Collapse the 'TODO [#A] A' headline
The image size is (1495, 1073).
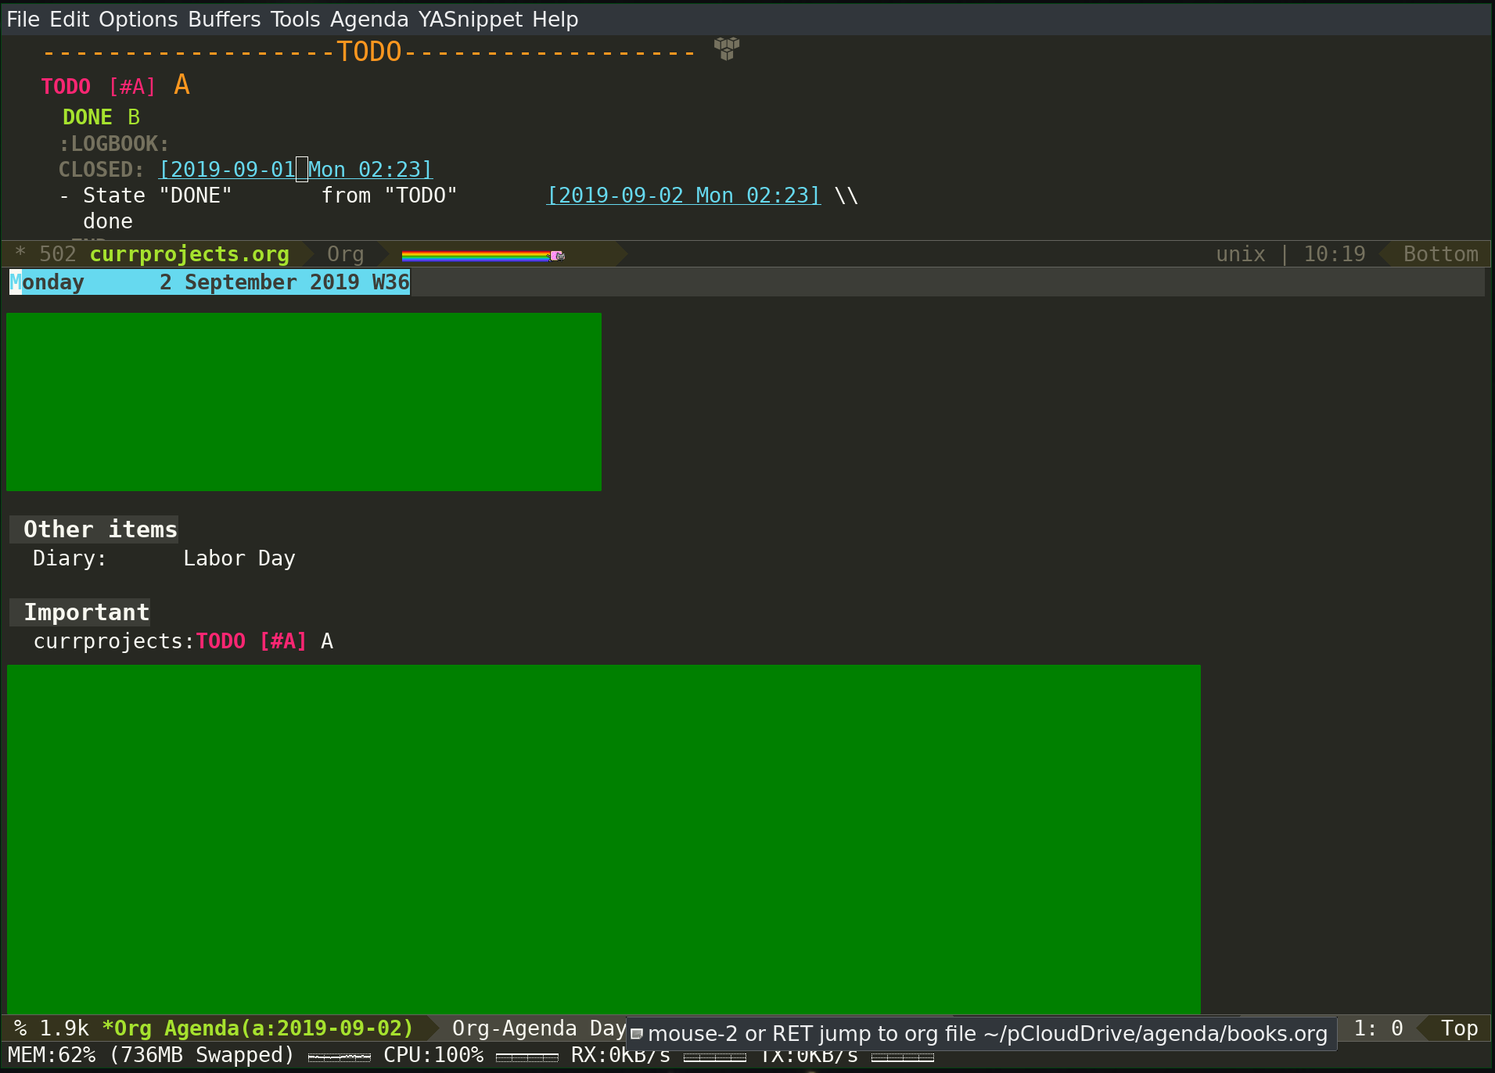pyautogui.click(x=180, y=84)
